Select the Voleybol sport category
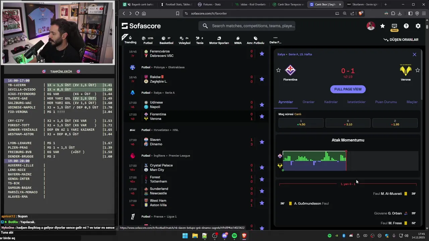This screenshot has width=429, height=241. (x=184, y=41)
